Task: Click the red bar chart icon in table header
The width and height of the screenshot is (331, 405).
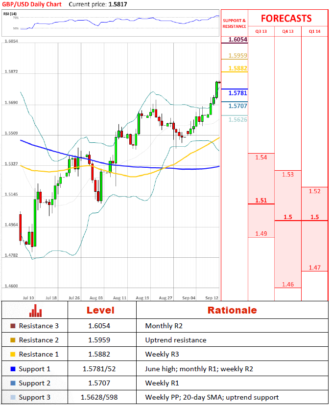Action: 35,311
